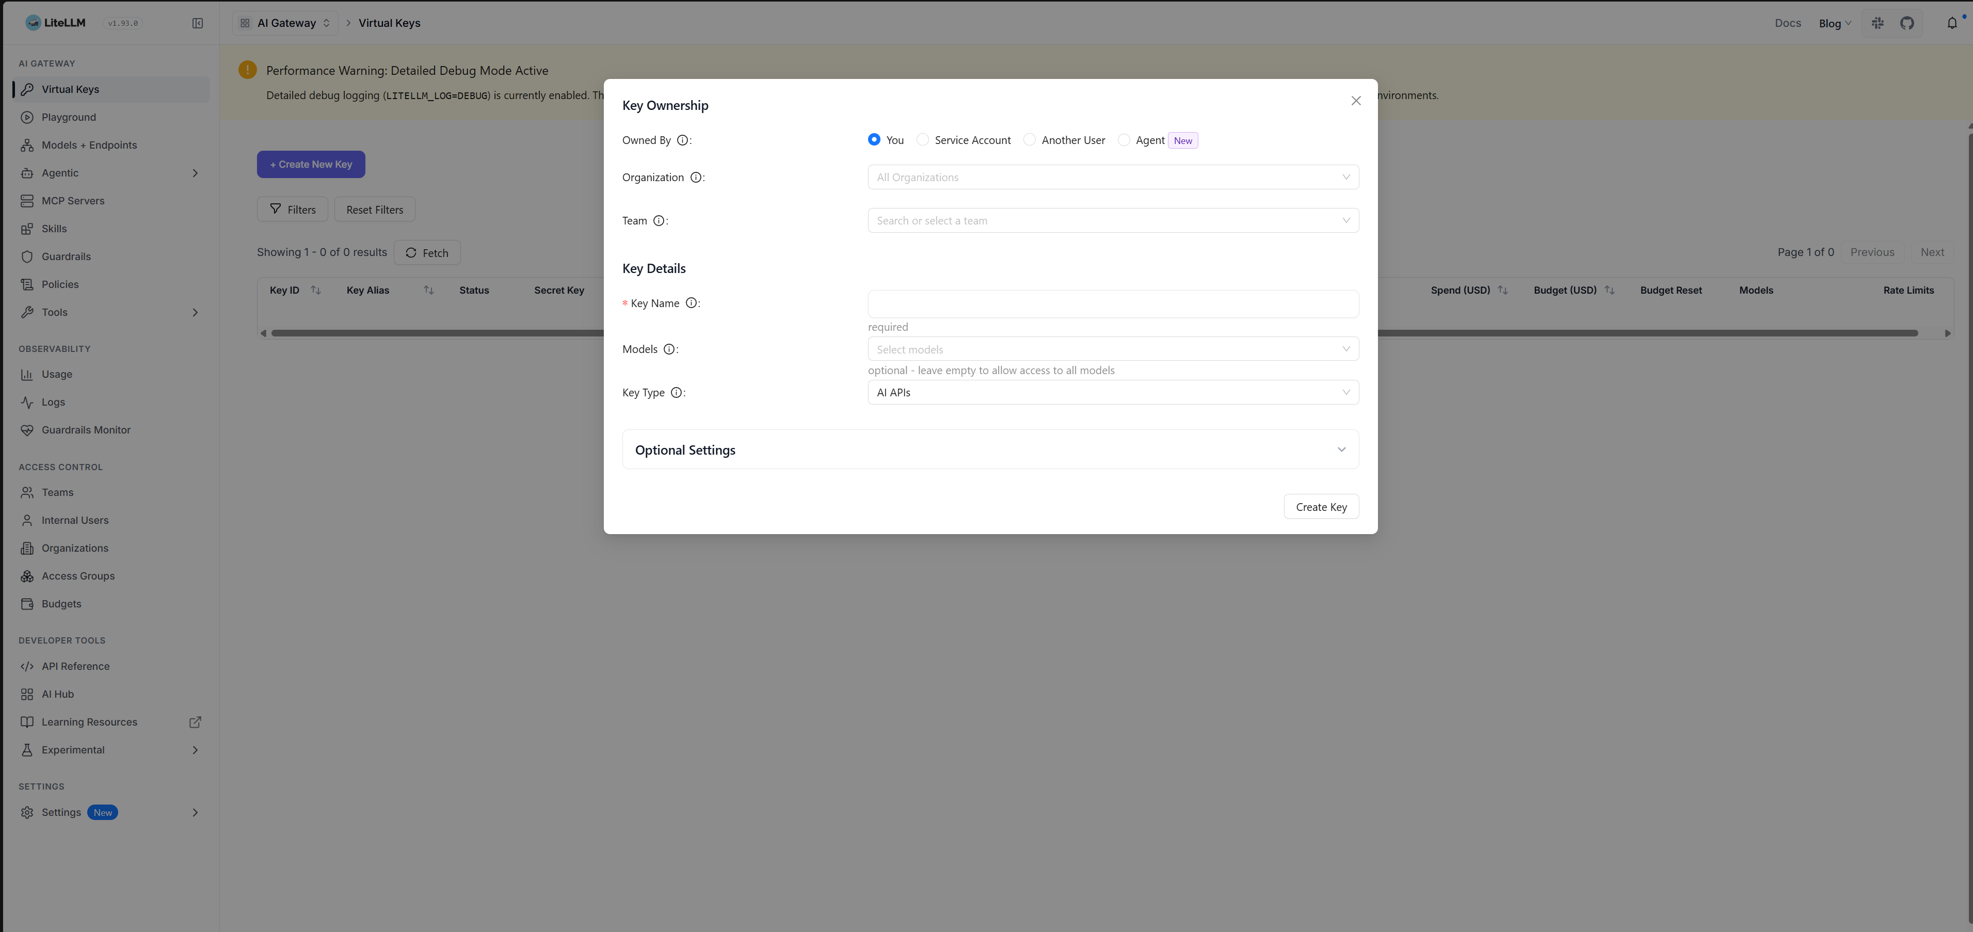
Task: Expand the Tools sidebar submenu
Action: point(195,312)
